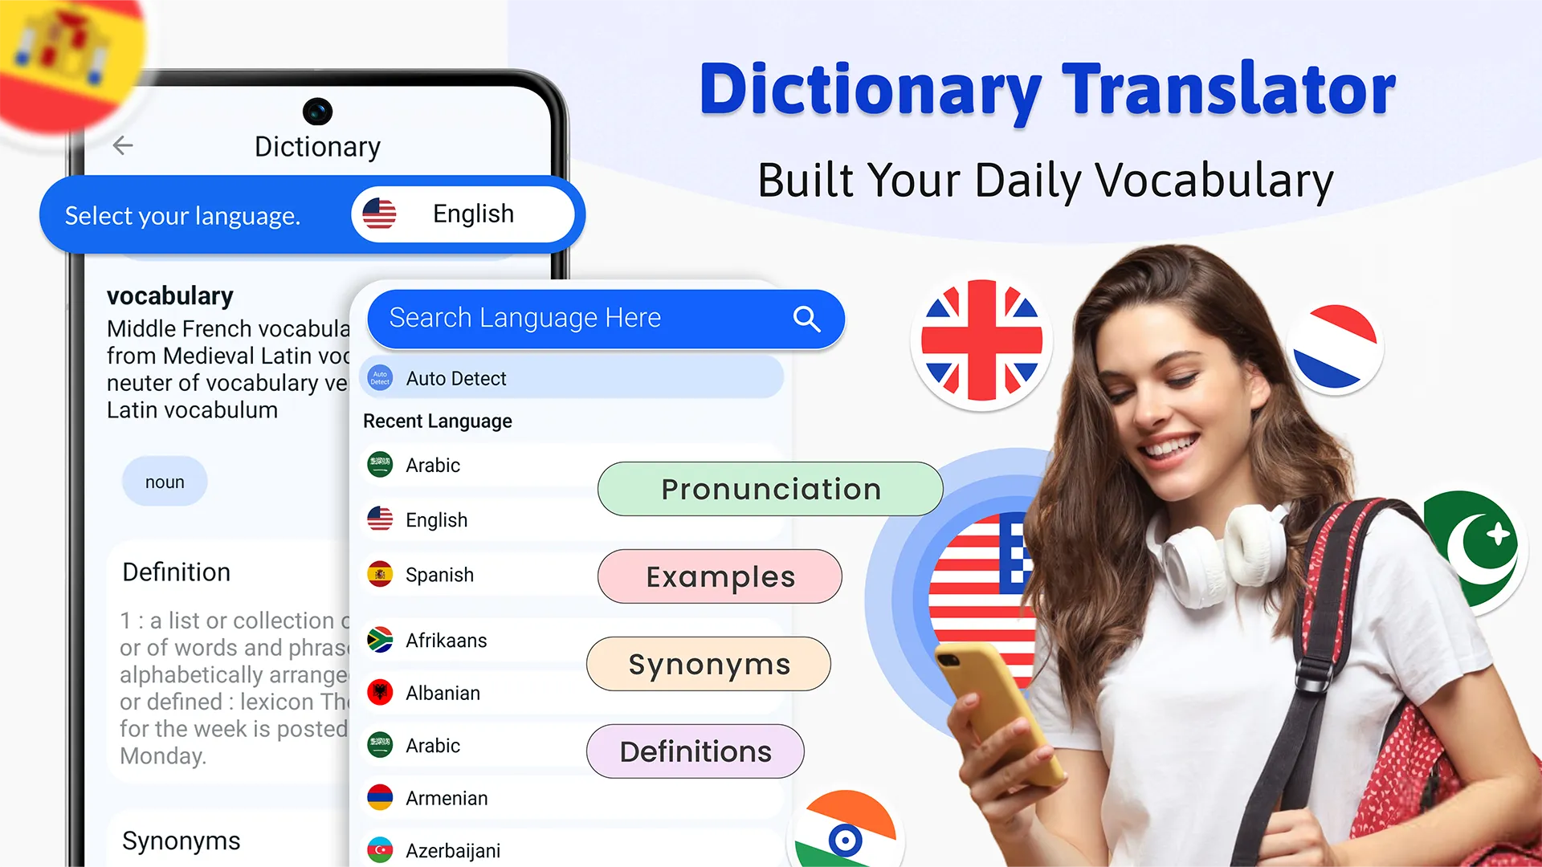The width and height of the screenshot is (1542, 867).
Task: Click the back arrow navigation icon
Action: tap(125, 146)
